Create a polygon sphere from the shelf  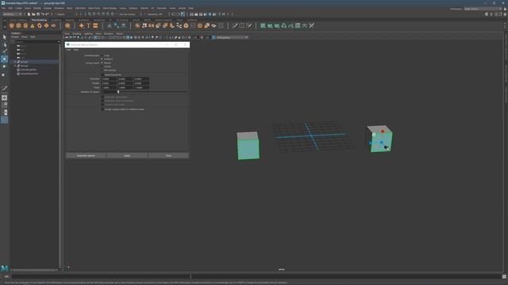12,25
